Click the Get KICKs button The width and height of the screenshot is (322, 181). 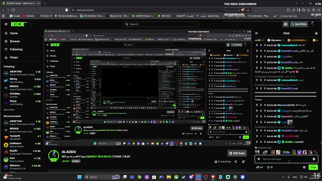[299, 24]
